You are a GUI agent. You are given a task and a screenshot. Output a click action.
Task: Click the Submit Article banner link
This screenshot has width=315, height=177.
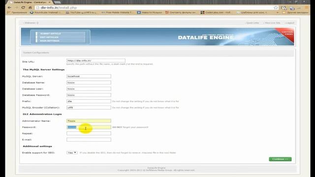(50, 33)
